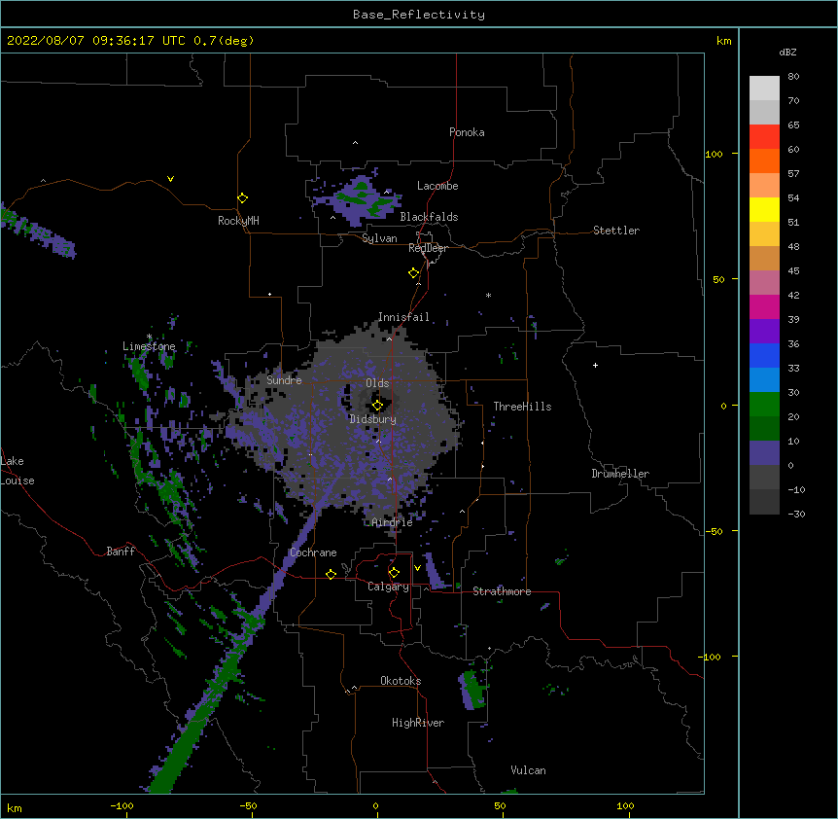Click the Ponoka city label

tap(467, 132)
